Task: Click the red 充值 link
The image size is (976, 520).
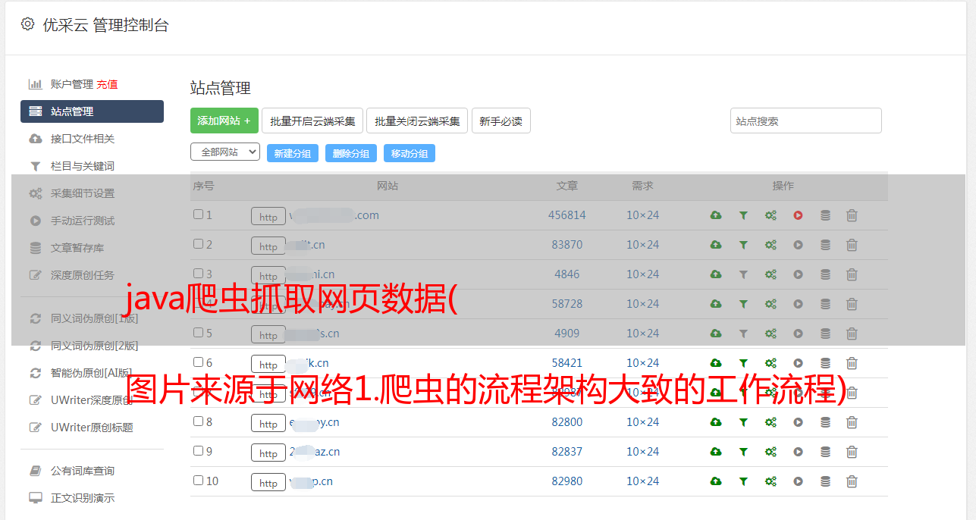Action: click(x=107, y=84)
